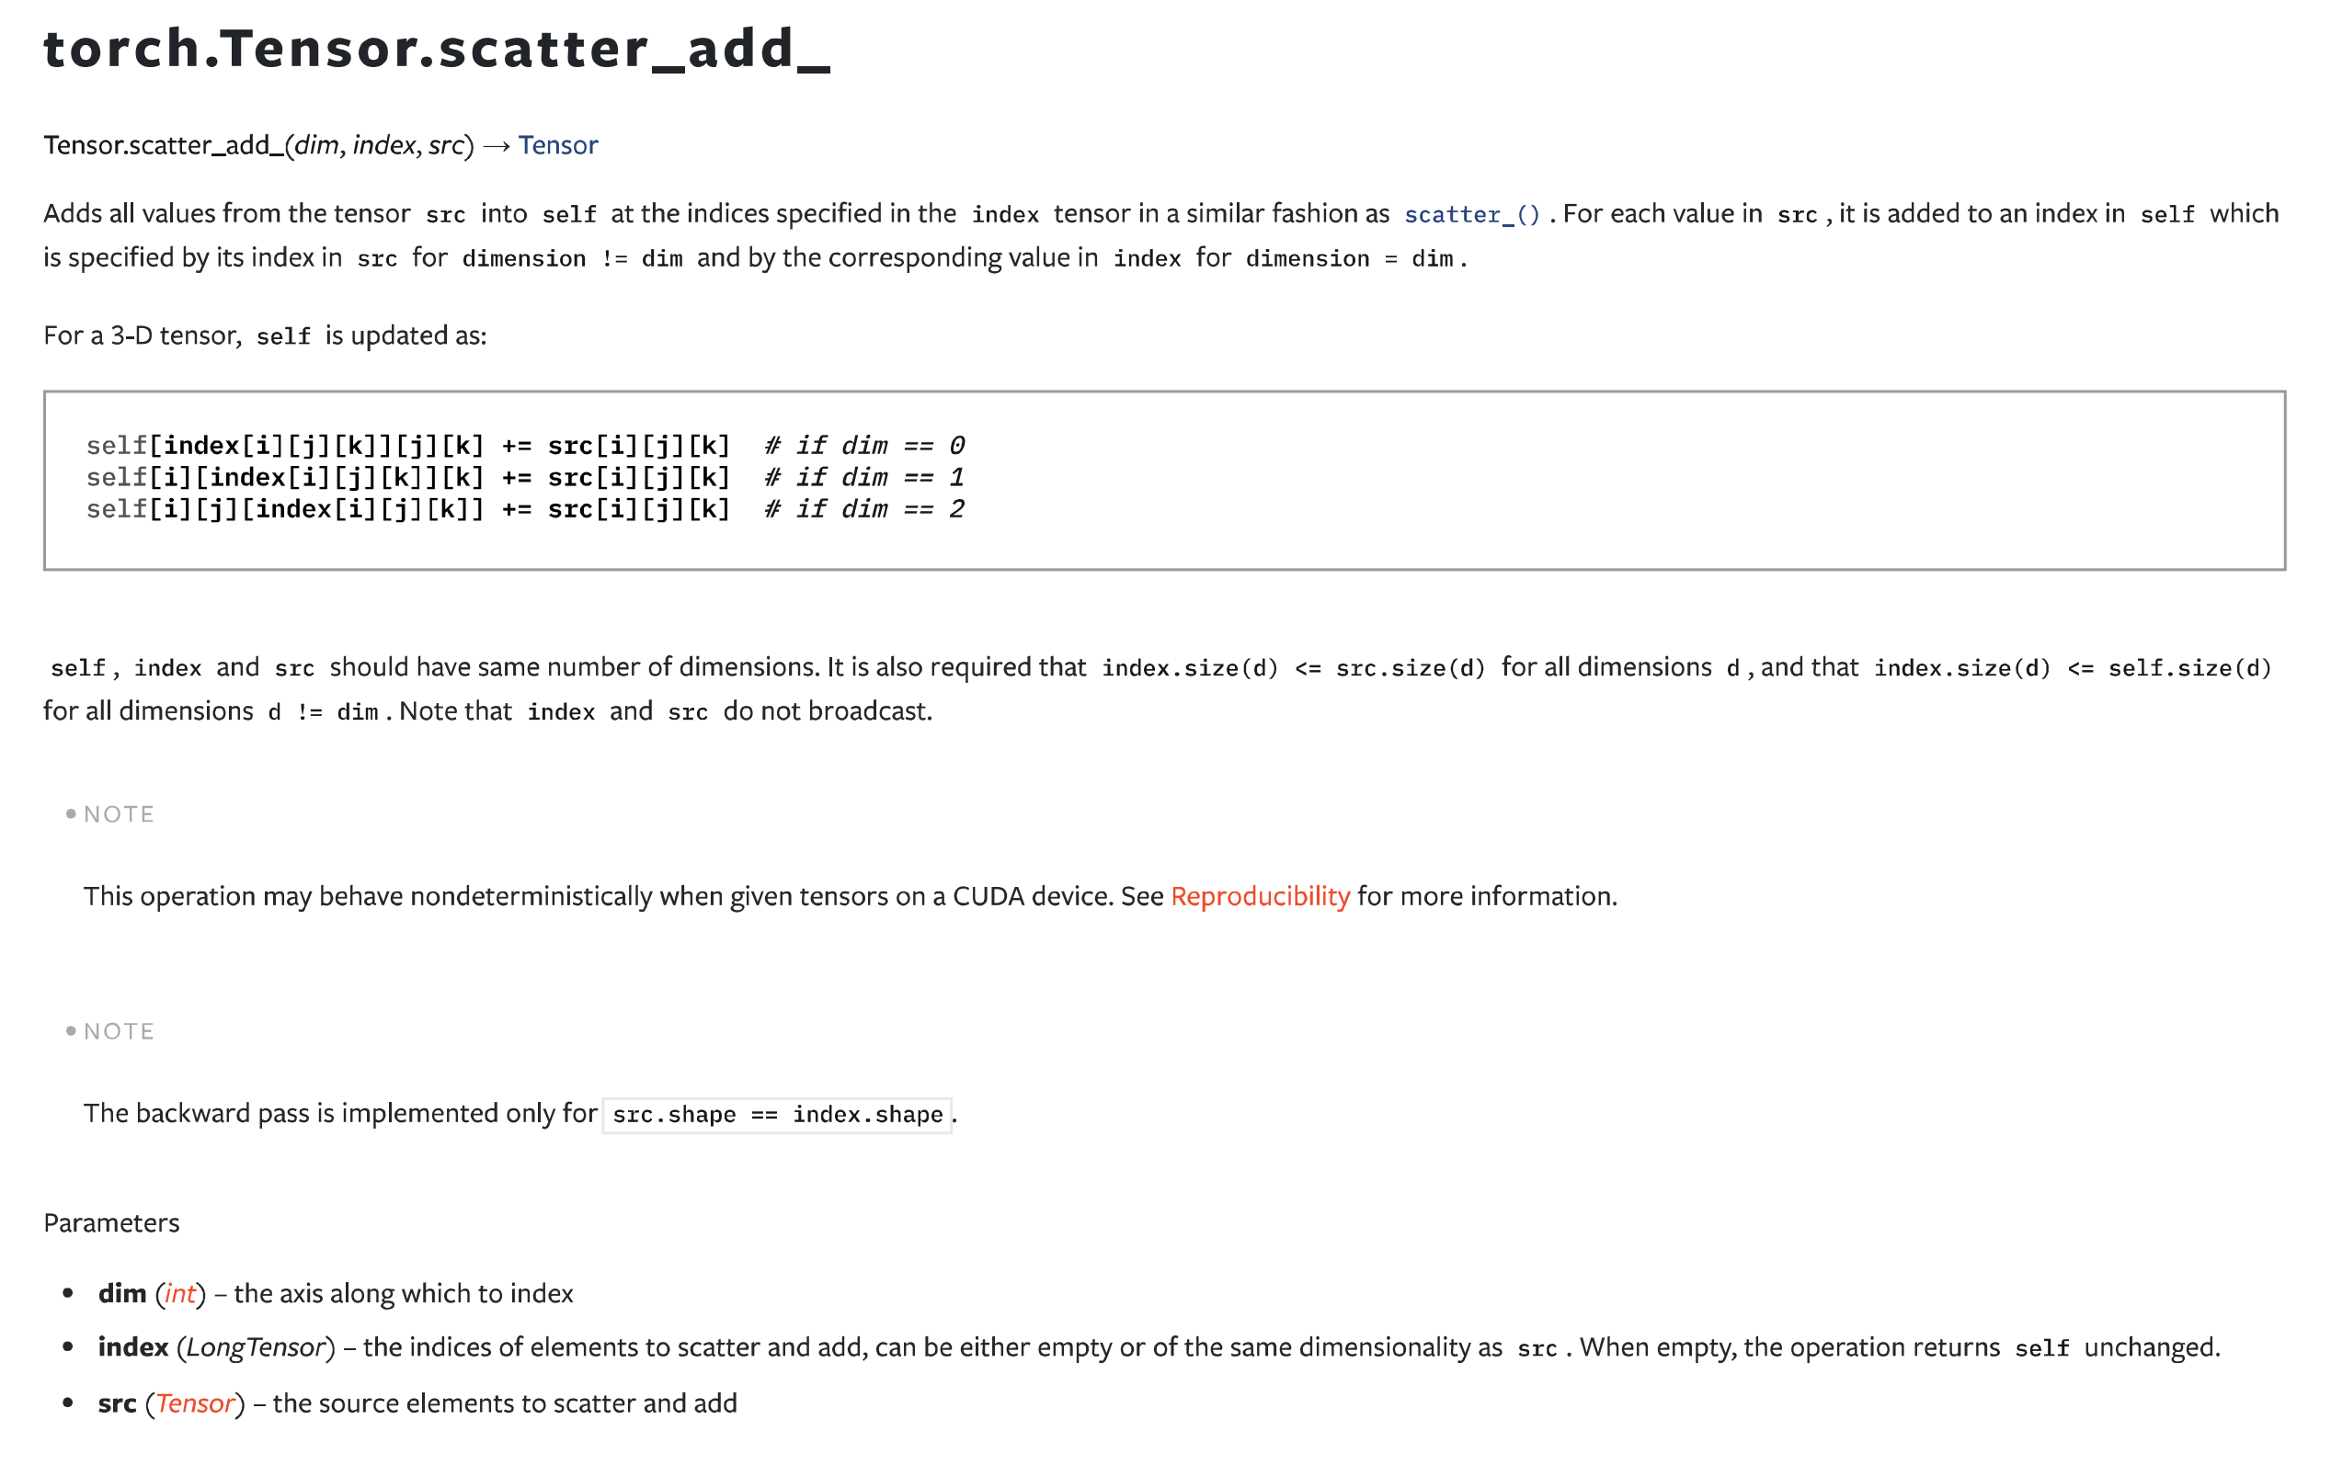This screenshot has width=2331, height=1465.
Task: Follow the Reproducibility link
Action: (1260, 896)
